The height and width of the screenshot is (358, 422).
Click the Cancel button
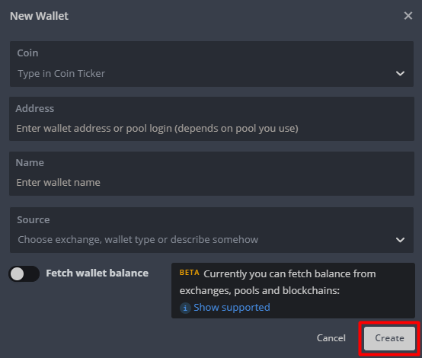331,337
